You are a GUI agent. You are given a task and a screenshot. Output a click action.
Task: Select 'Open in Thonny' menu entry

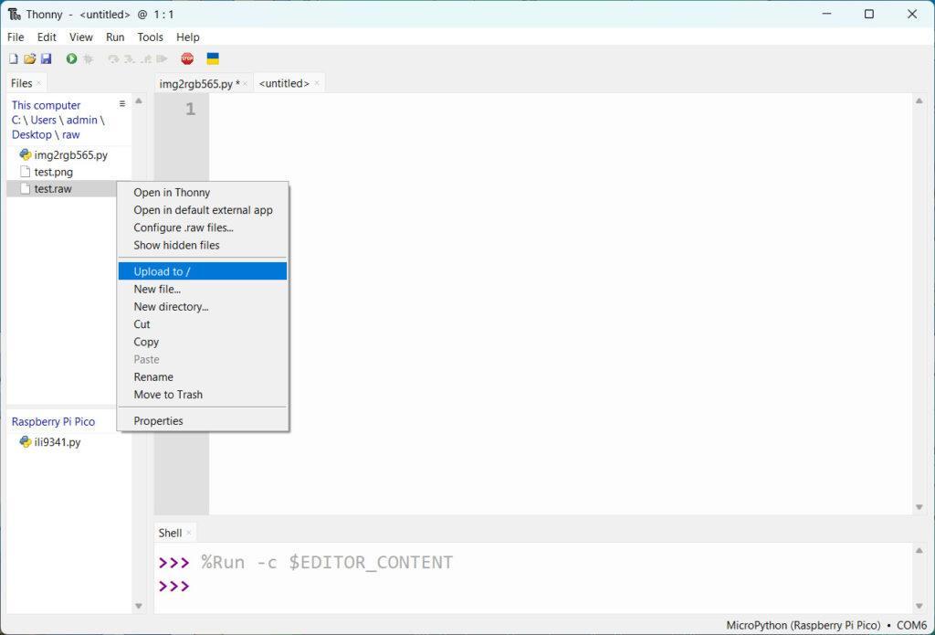172,193
